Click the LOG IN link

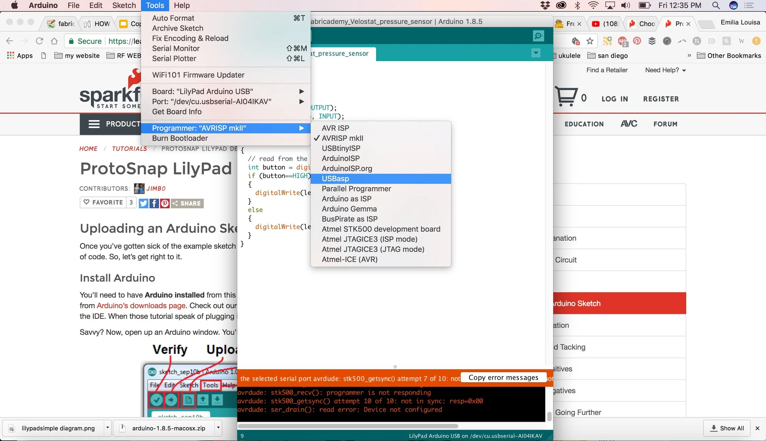[615, 99]
